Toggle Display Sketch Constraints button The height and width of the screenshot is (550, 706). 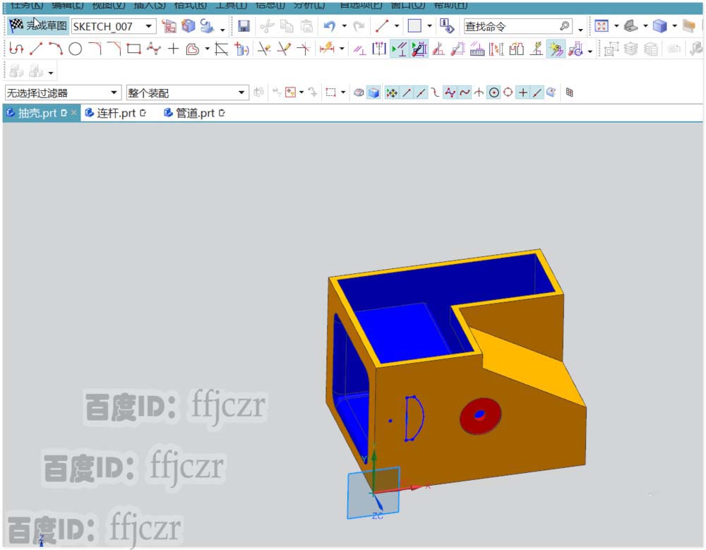click(x=400, y=49)
